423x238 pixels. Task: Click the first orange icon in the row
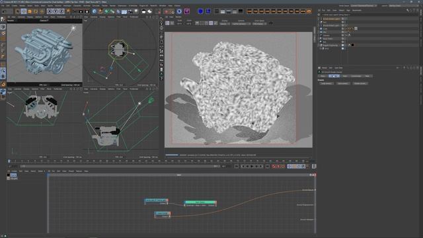pyautogui.click(x=250, y=11)
